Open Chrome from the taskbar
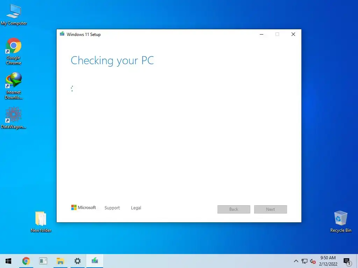 [x=26, y=261]
